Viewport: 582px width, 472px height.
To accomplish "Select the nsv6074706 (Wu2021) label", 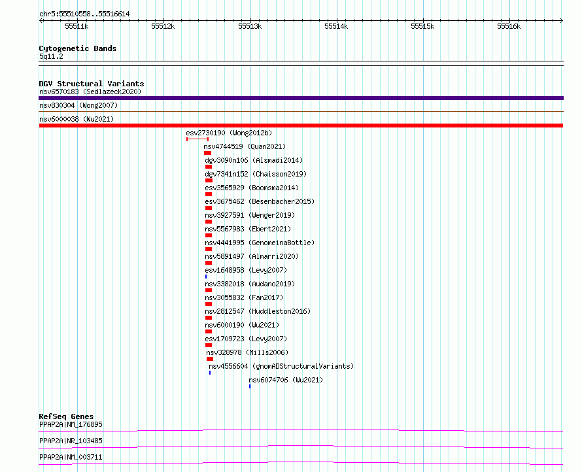I will point(286,380).
